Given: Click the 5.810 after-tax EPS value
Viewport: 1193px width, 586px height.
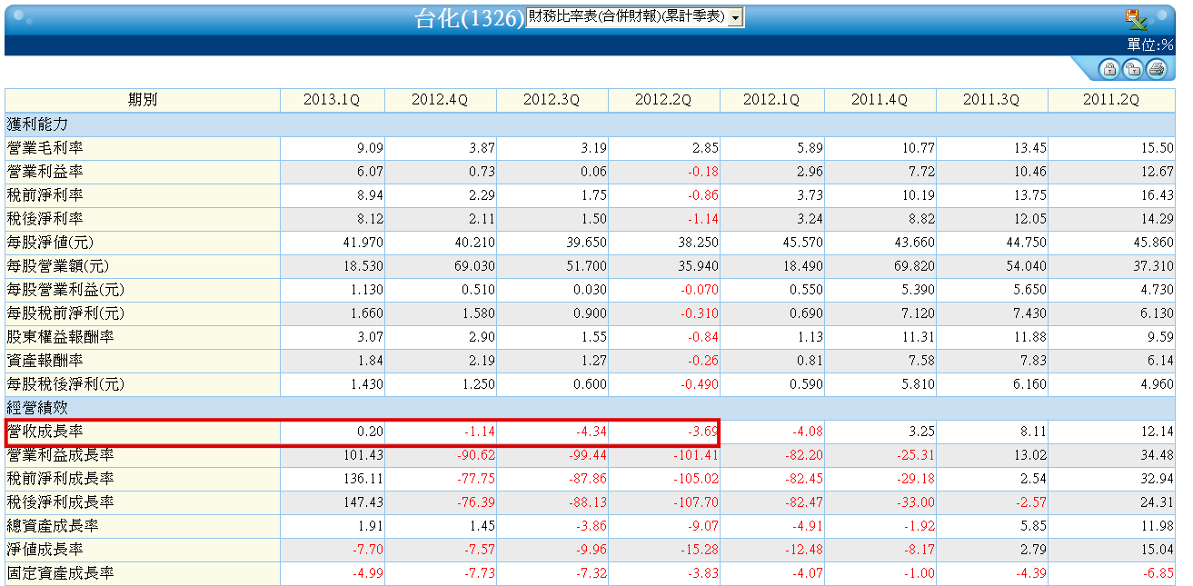Looking at the screenshot, I should (x=916, y=384).
